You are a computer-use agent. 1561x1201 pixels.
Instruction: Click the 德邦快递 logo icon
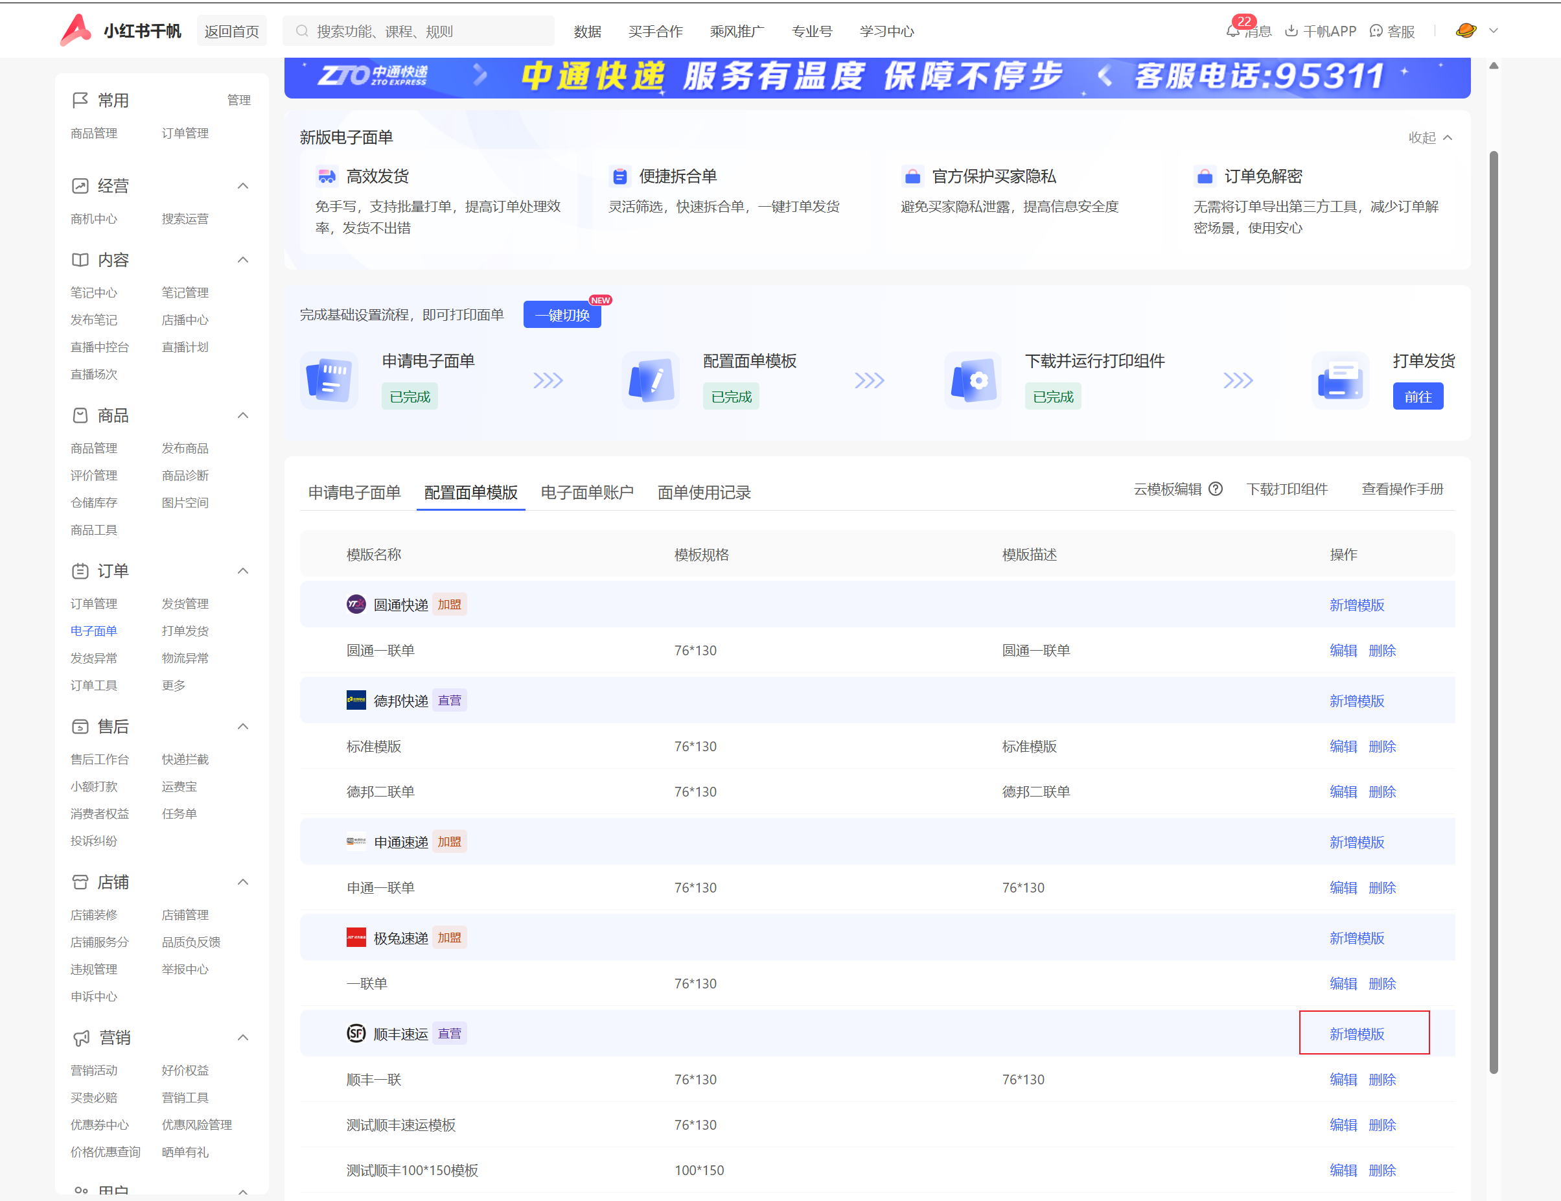coord(356,700)
